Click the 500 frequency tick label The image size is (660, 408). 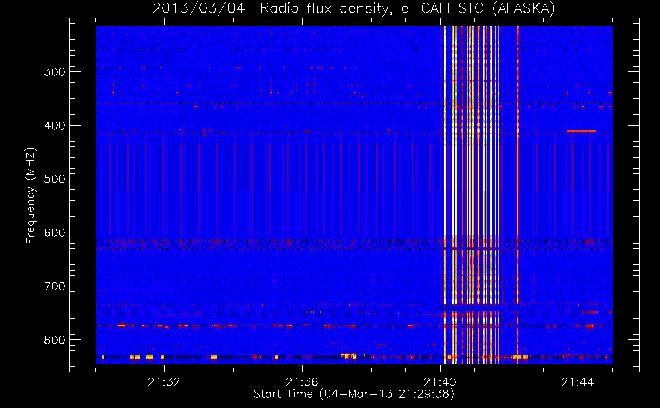click(x=55, y=180)
